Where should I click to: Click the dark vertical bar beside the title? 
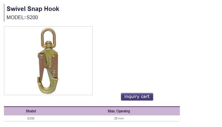(4, 13)
